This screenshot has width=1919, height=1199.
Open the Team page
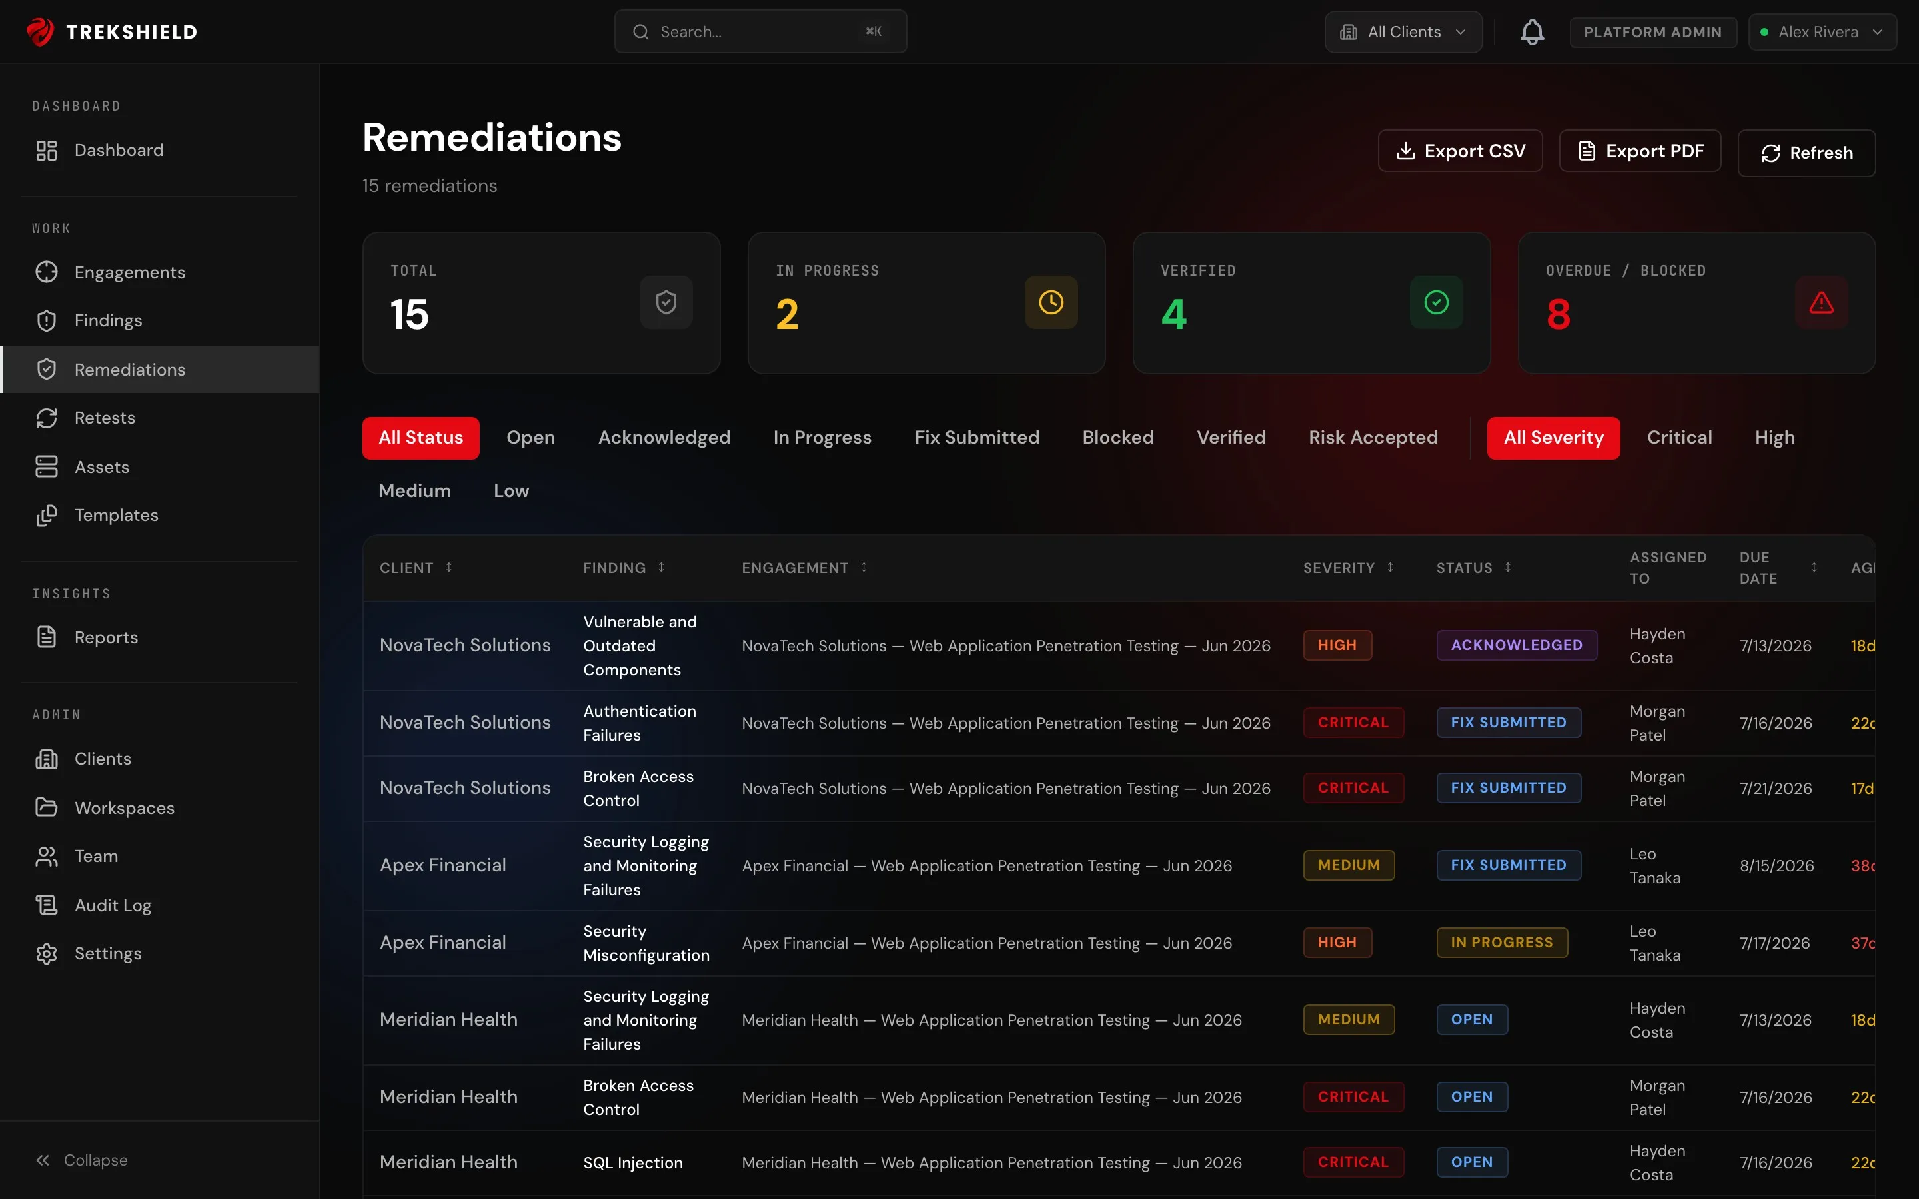159,857
